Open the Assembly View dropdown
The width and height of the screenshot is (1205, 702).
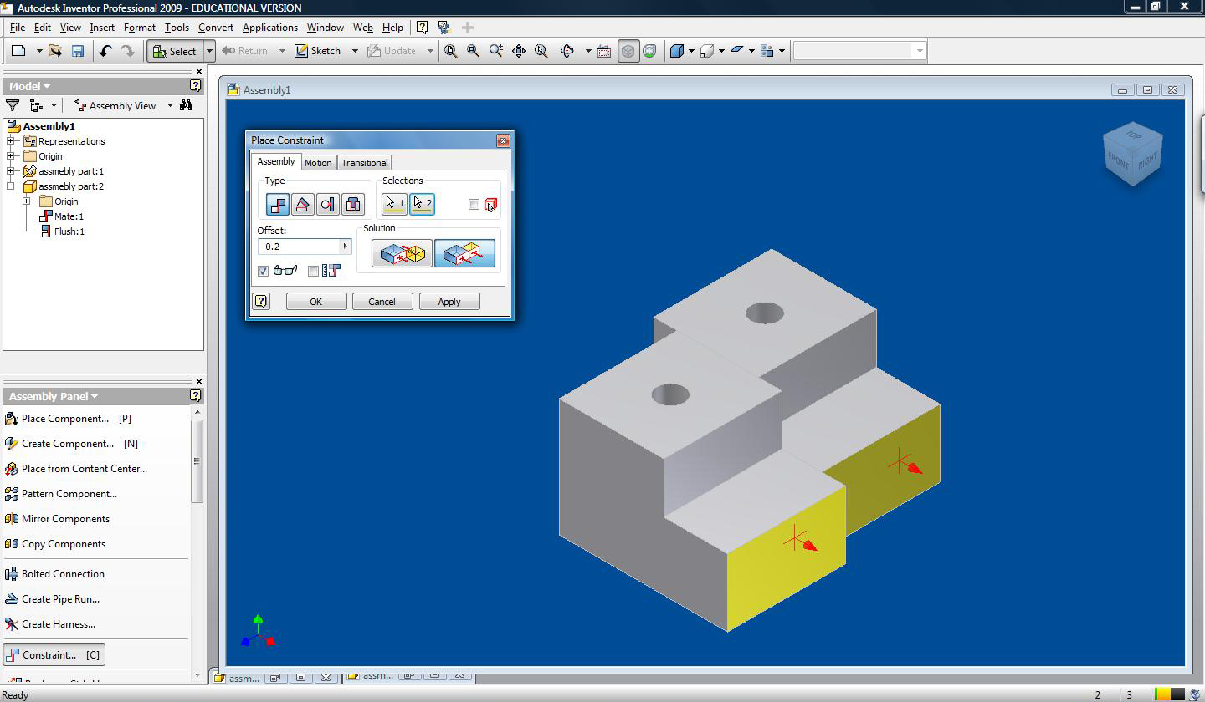(x=170, y=105)
